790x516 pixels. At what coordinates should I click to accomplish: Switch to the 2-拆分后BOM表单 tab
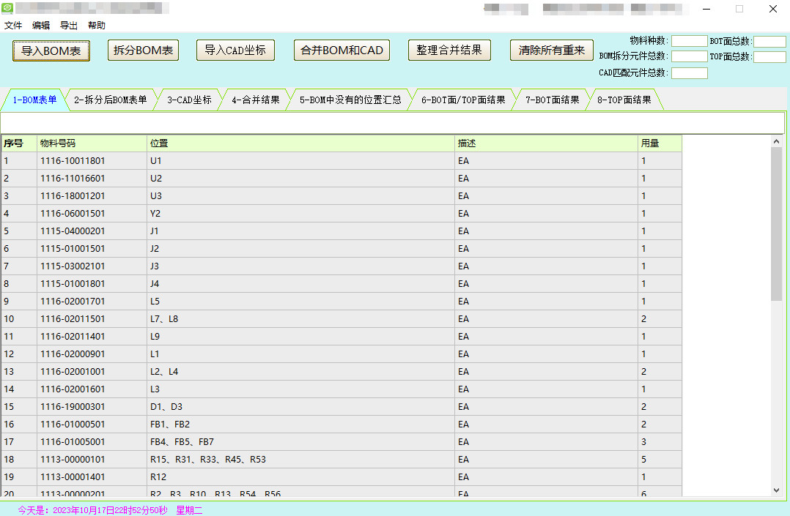point(110,100)
